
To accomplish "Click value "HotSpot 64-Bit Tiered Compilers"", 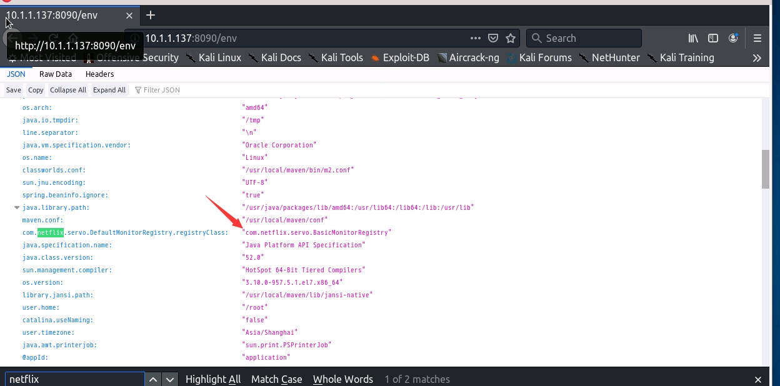I will point(304,270).
